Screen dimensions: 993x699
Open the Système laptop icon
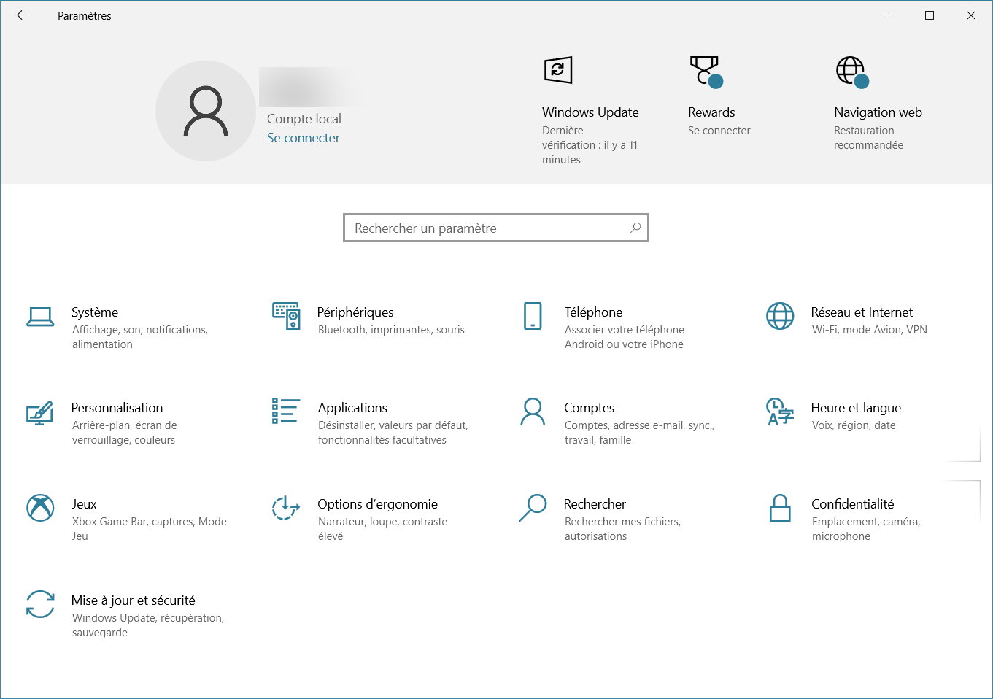[x=40, y=317]
